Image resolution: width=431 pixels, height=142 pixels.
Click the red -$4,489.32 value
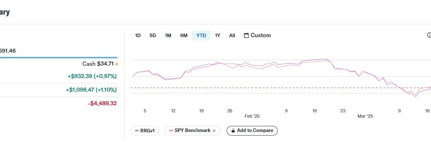(x=102, y=103)
